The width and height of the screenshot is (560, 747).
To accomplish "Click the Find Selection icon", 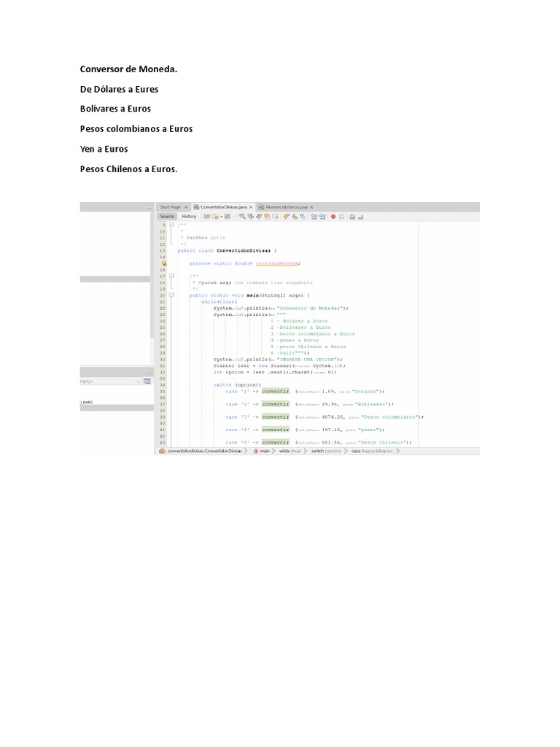I will (x=242, y=216).
